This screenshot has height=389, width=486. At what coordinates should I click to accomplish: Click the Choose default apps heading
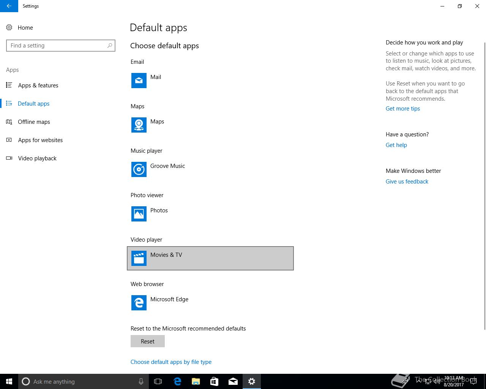(164, 46)
